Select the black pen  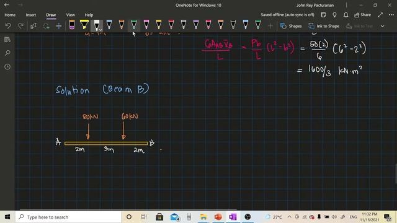tap(233, 25)
